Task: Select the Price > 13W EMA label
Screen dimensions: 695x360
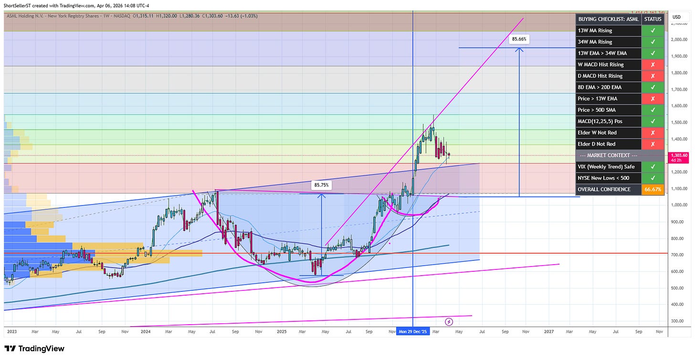Action: [x=598, y=99]
